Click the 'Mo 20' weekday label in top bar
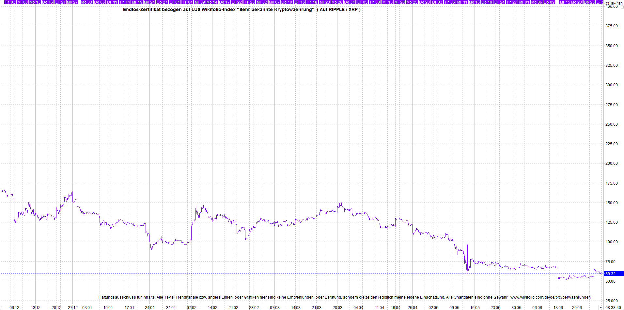 point(577,2)
